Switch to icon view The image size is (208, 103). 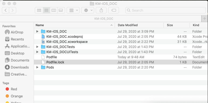[x=39, y=10]
